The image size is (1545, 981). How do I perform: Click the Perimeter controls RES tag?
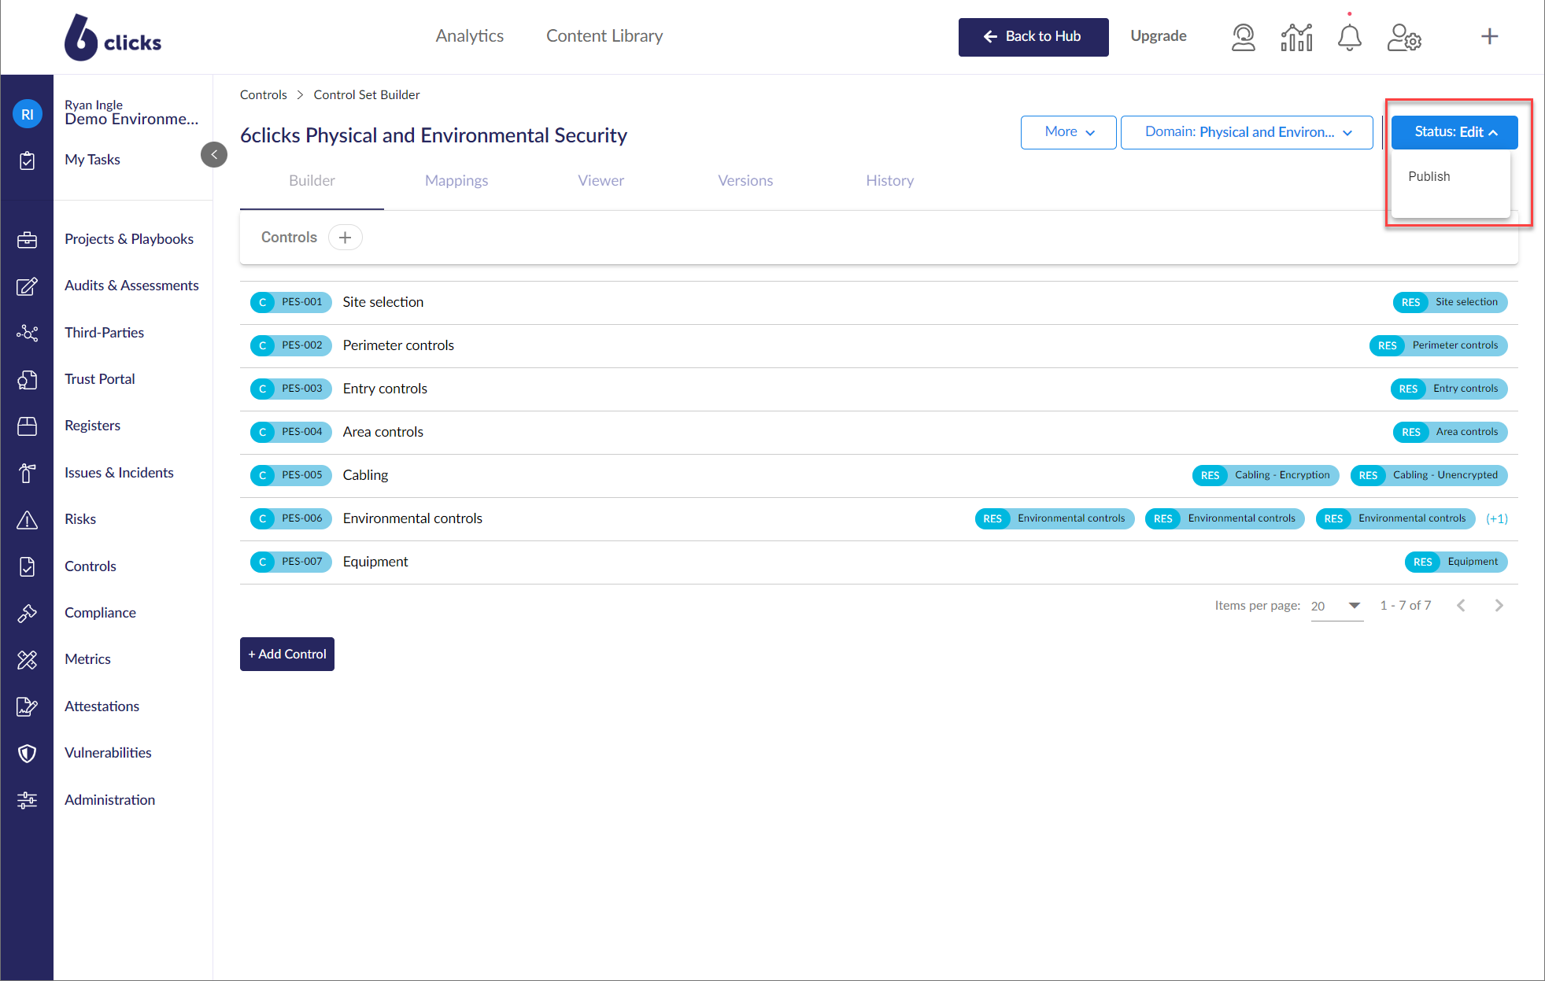(1438, 345)
